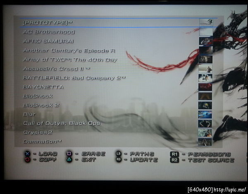This screenshot has height=194, width=248.
Task: Click the BAYONETTA cover thumbnail
Action: [x=205, y=87]
